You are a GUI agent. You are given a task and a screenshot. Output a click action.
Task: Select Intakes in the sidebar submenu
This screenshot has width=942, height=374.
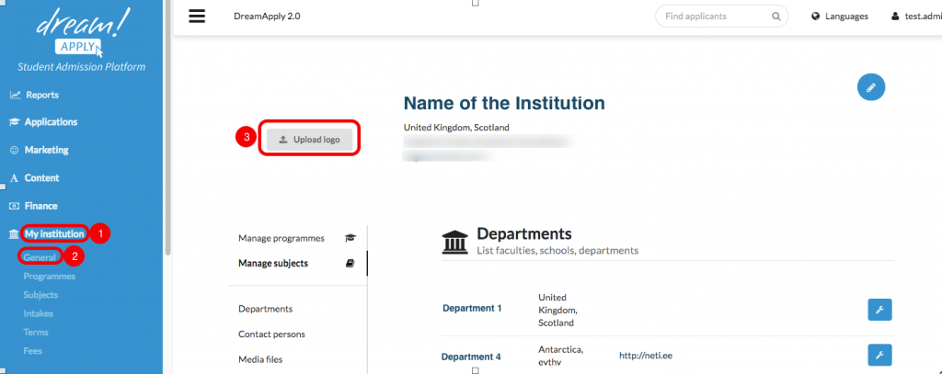(39, 313)
